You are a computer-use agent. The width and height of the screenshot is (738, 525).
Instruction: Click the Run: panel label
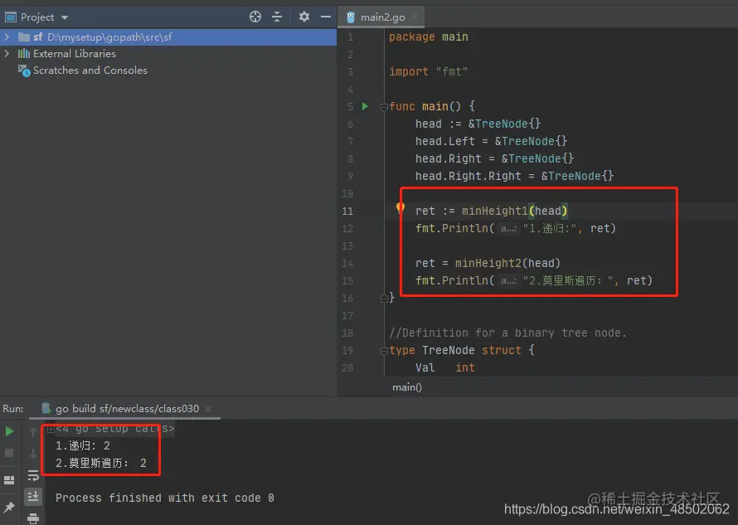(13, 409)
